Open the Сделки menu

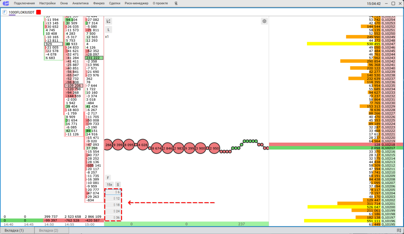coord(115,3)
